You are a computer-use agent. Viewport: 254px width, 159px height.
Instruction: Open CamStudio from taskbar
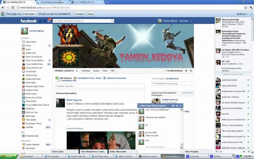coord(196,156)
